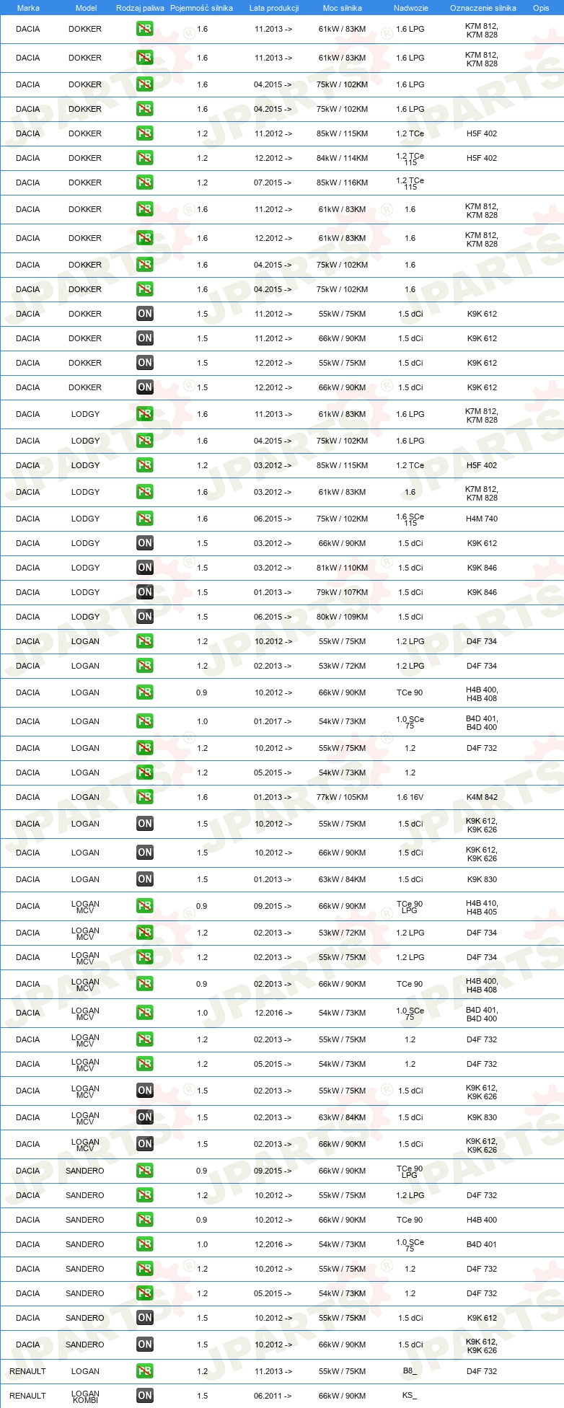Click 'H4B 410, H4B 405' engine code cell

point(482,907)
